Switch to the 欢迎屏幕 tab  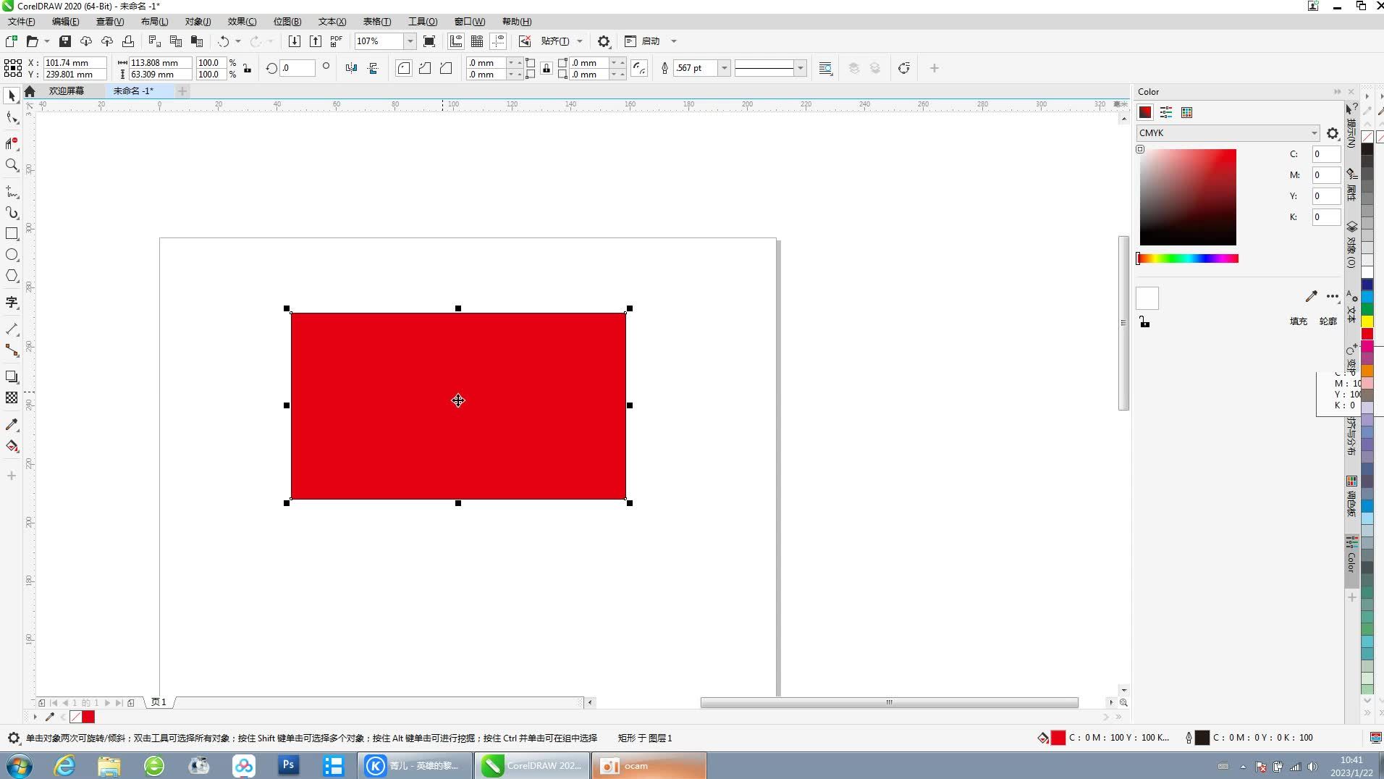(67, 90)
